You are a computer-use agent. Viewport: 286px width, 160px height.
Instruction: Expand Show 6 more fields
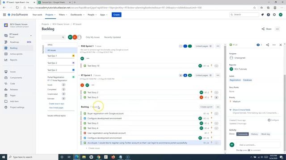241,110
